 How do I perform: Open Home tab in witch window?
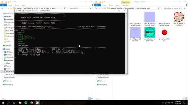[10, 5]
